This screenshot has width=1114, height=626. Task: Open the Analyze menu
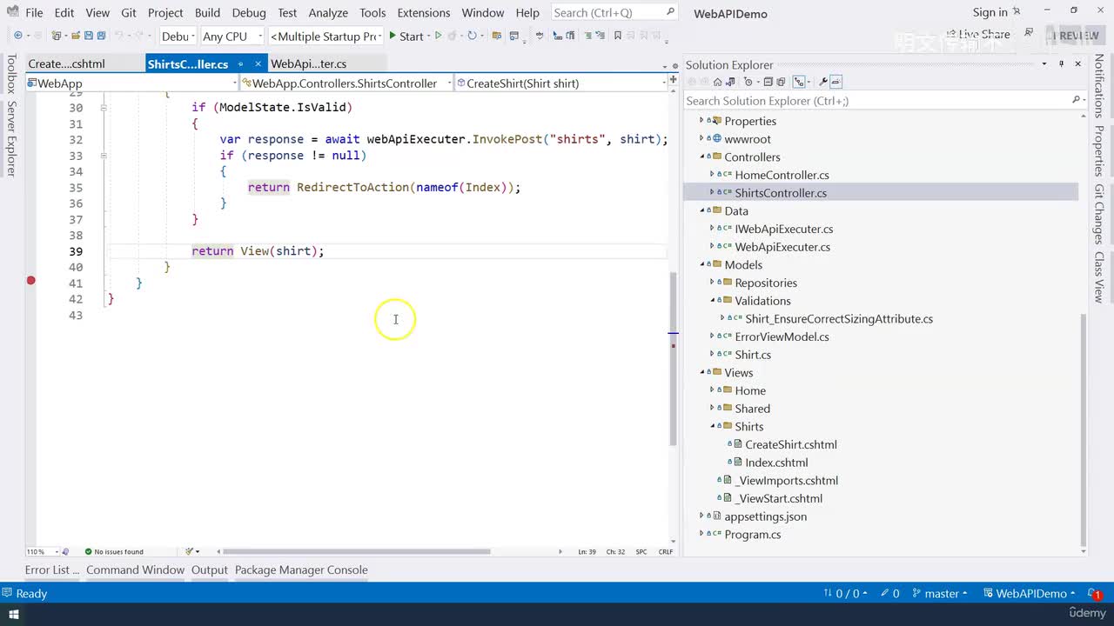[328, 13]
